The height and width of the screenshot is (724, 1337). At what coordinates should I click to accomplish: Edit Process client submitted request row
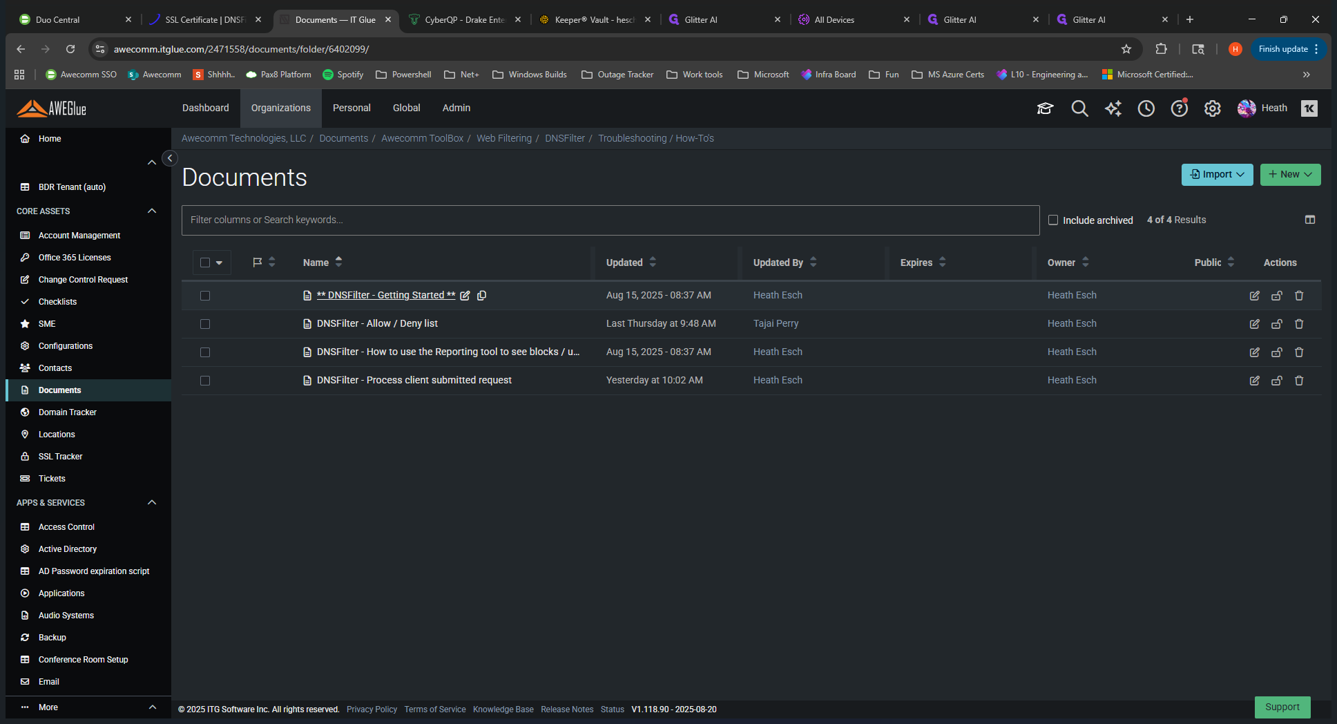click(x=1255, y=381)
